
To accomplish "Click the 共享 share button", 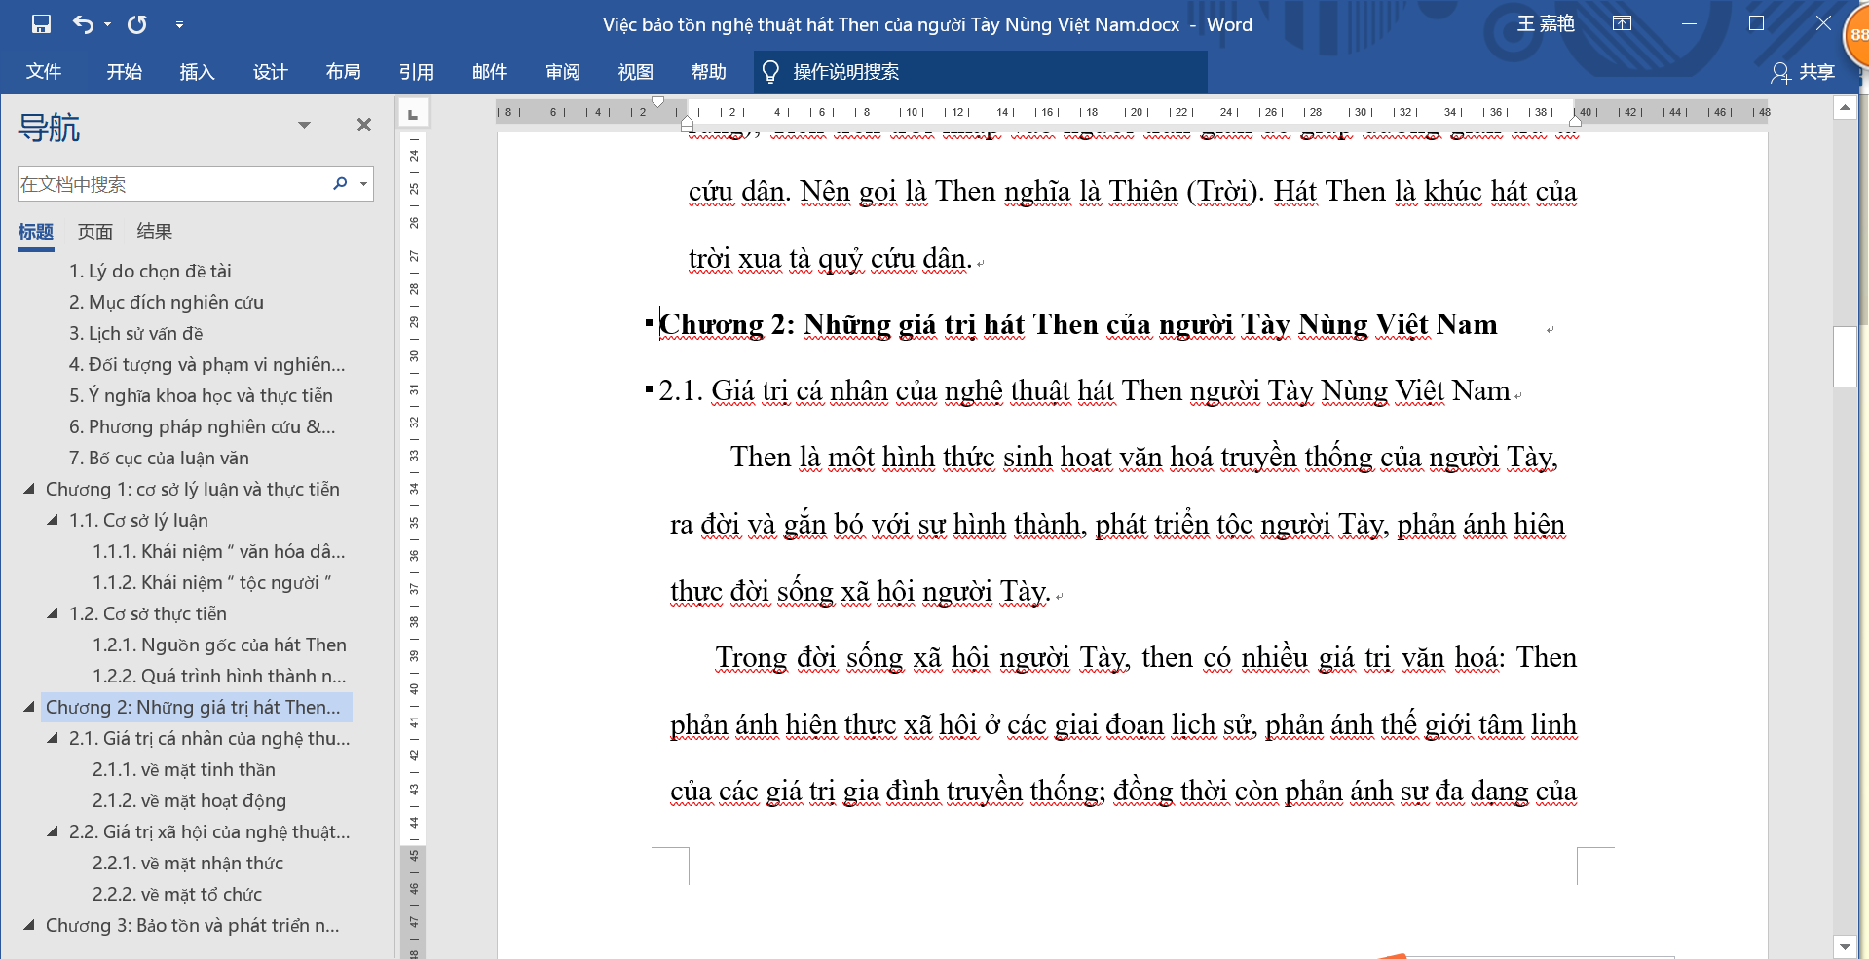I will tap(1804, 72).
